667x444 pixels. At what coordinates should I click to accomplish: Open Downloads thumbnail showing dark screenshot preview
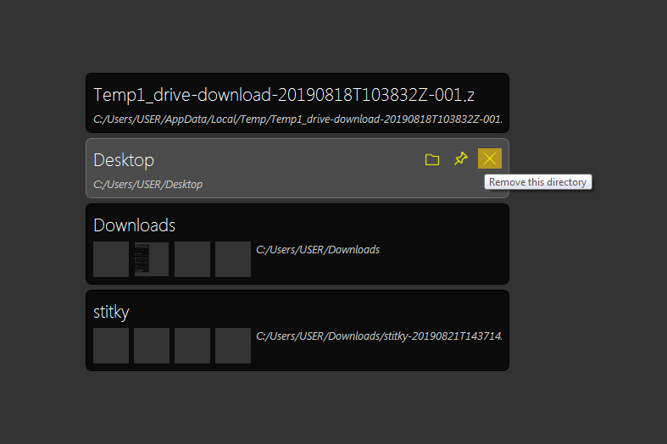152,259
